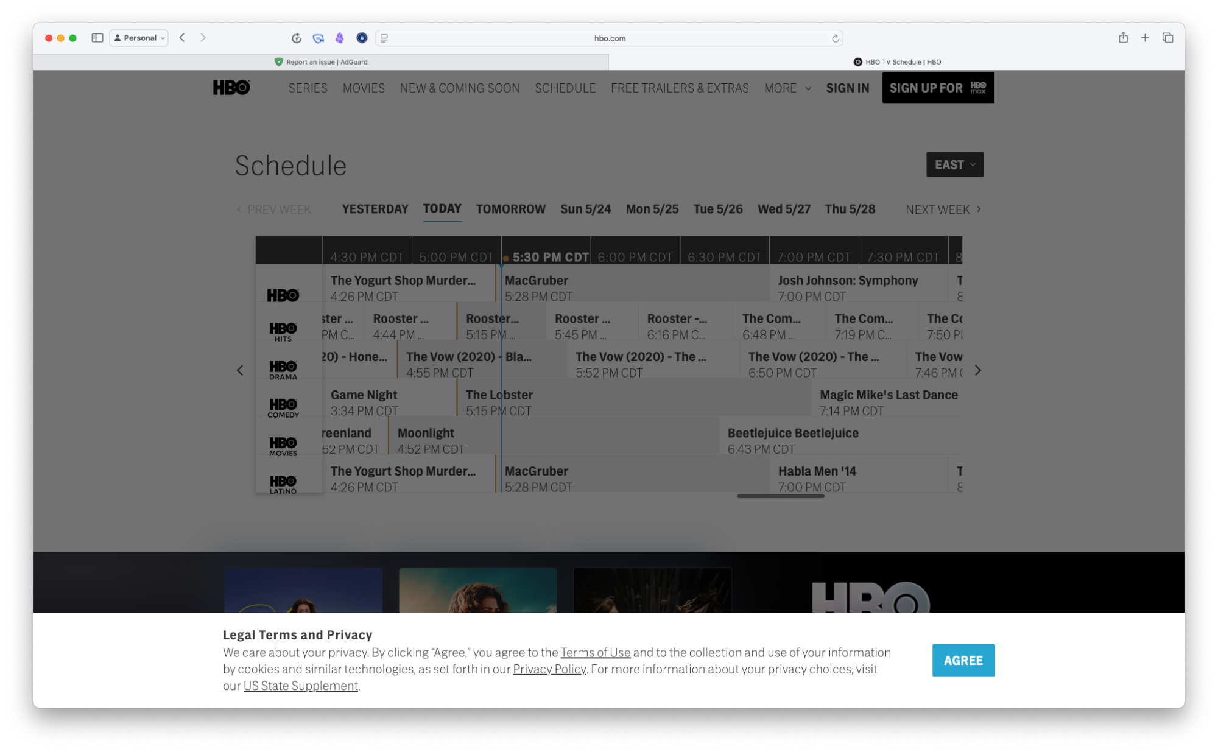1218x752 pixels.
Task: Open the SERIES menu item
Action: [x=308, y=88]
